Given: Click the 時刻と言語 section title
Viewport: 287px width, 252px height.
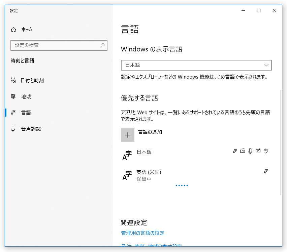Looking at the screenshot, I should click(22, 60).
